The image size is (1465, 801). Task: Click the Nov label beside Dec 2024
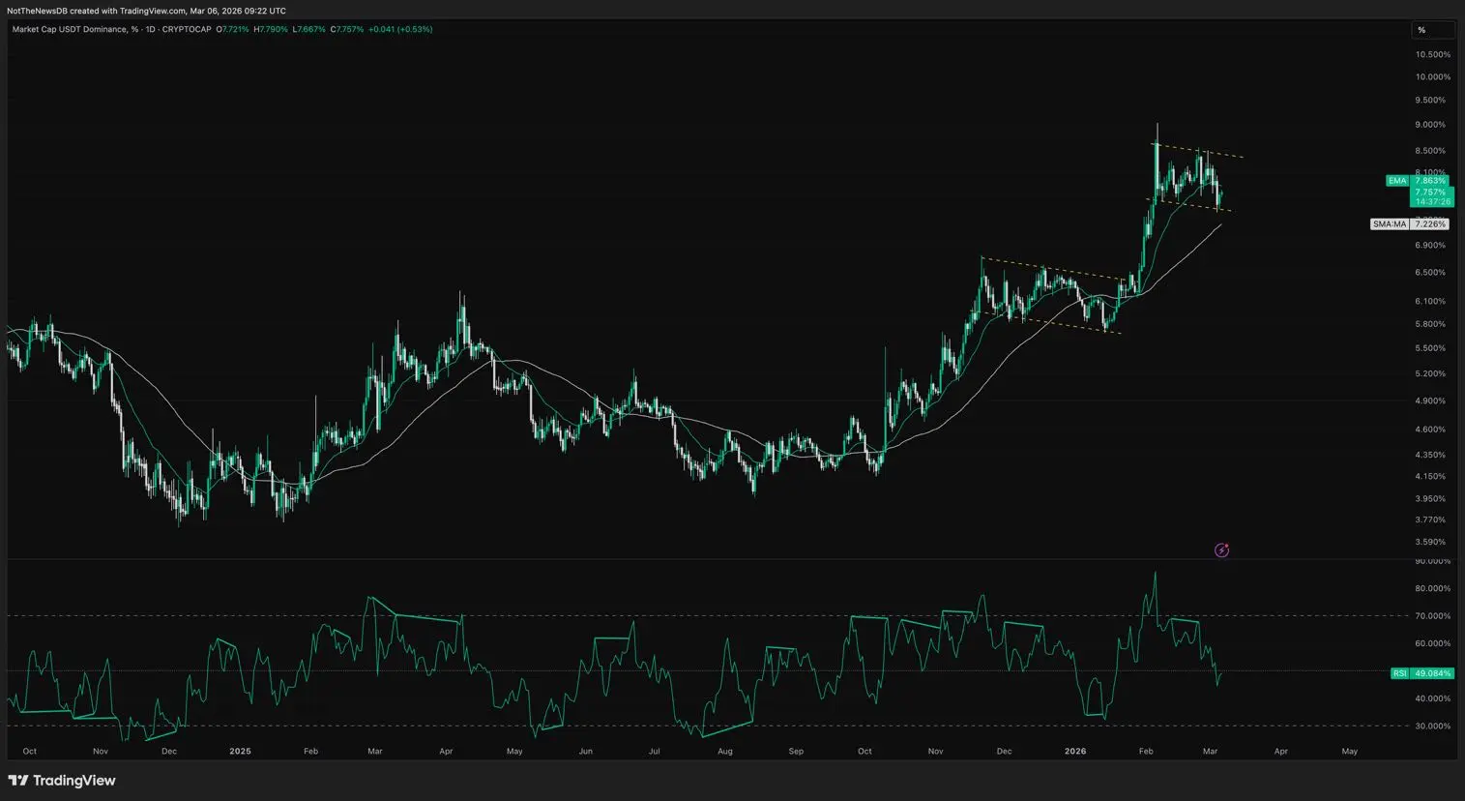[x=101, y=752]
